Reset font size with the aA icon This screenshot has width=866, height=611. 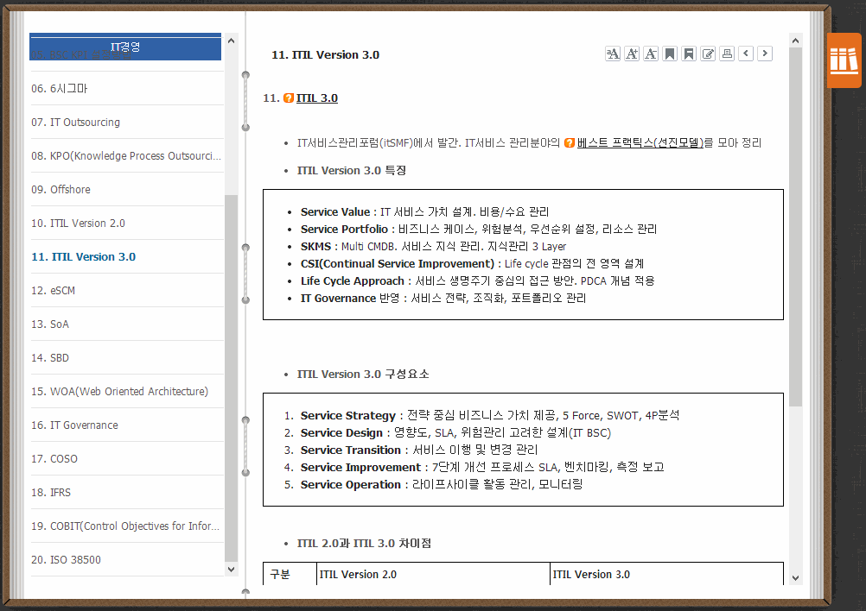(x=613, y=54)
